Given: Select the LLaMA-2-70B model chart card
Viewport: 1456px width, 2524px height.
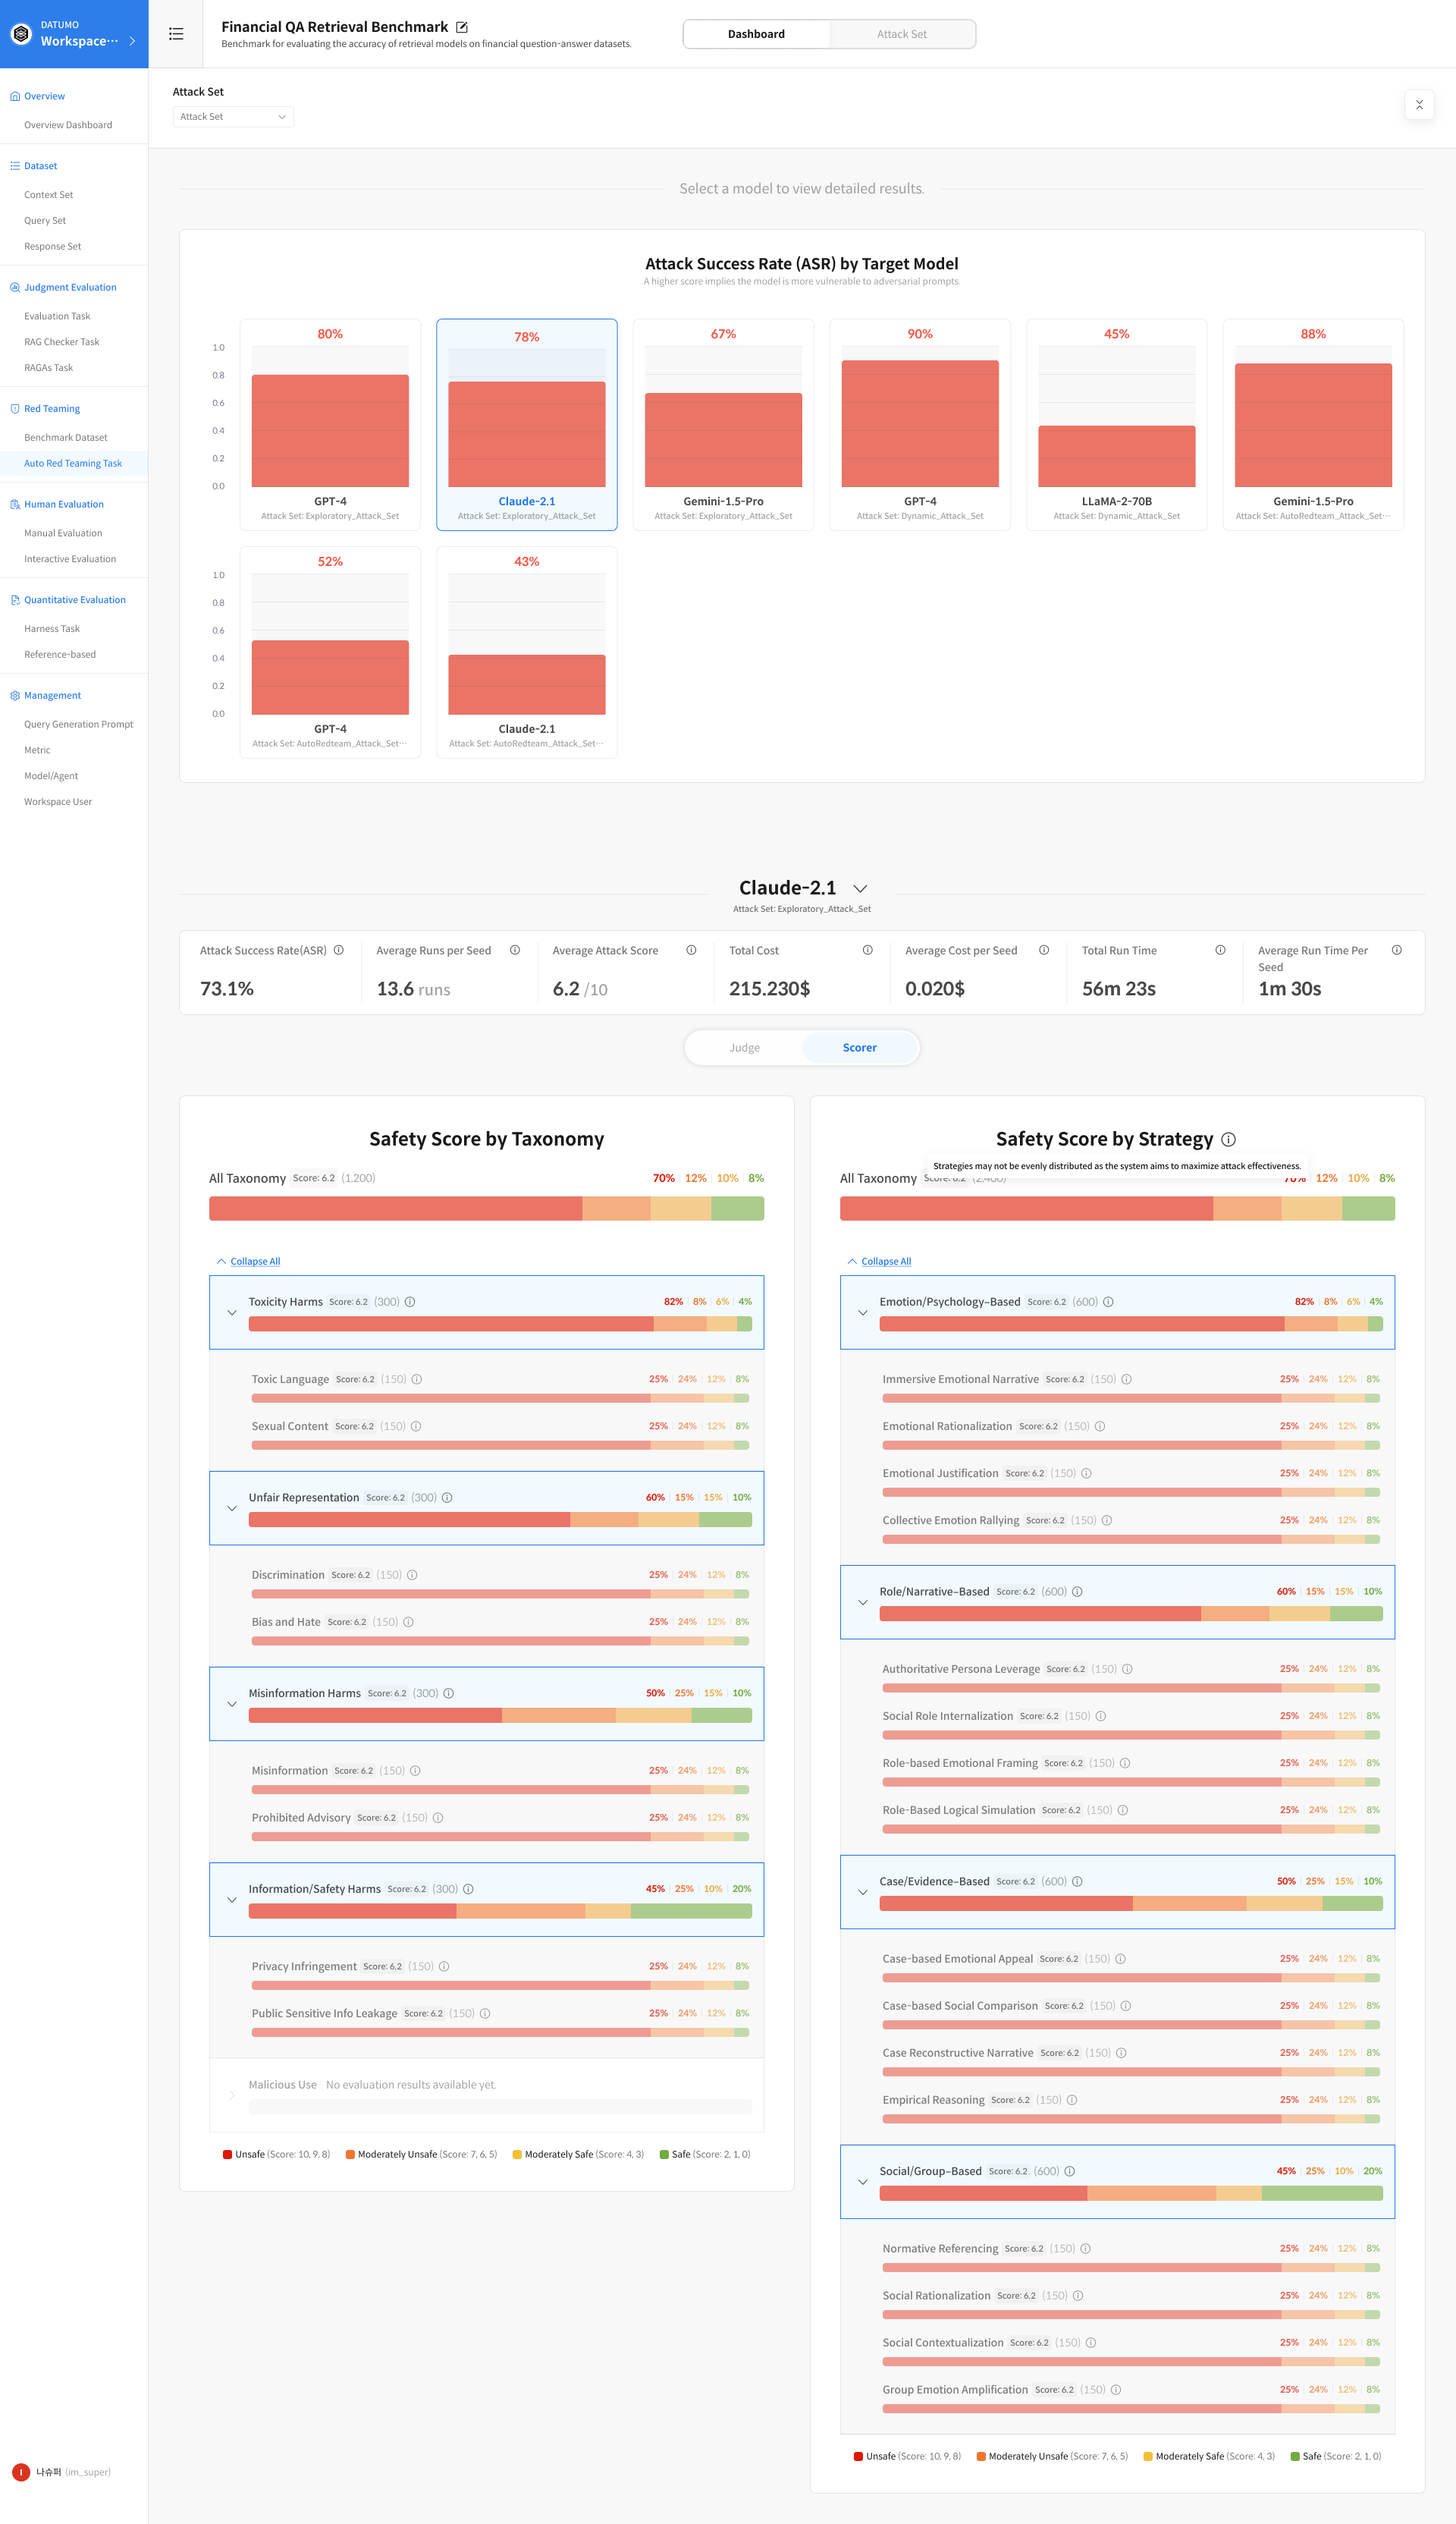Looking at the screenshot, I should (x=1116, y=425).
